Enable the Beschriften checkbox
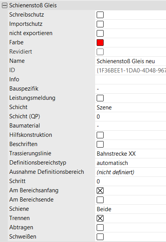Screen dimensions: 166x242 click(x=100, y=144)
